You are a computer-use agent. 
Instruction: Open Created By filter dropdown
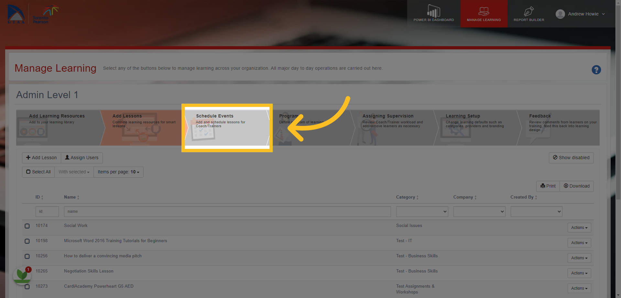coord(536,211)
